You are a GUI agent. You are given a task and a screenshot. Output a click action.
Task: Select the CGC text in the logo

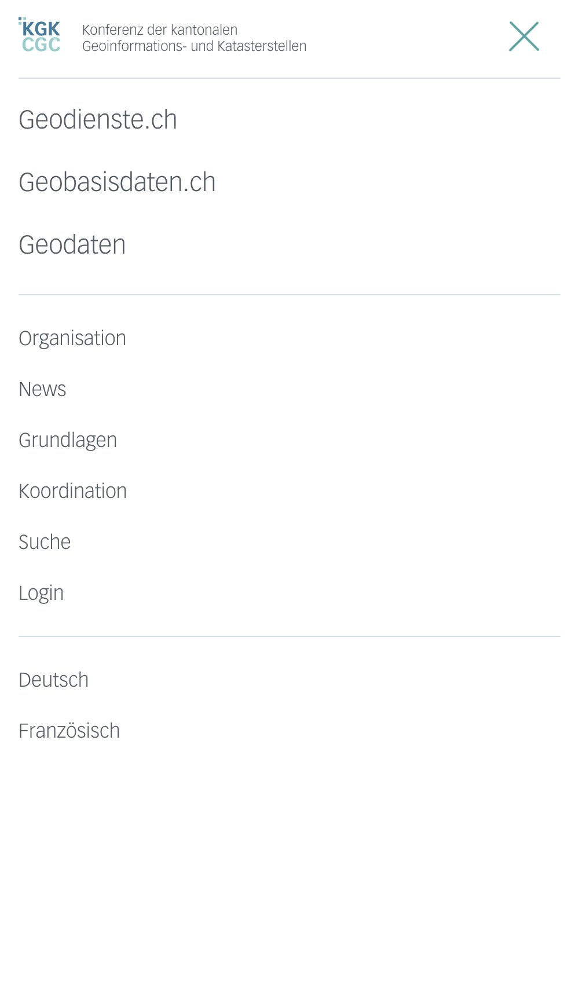pyautogui.click(x=42, y=45)
